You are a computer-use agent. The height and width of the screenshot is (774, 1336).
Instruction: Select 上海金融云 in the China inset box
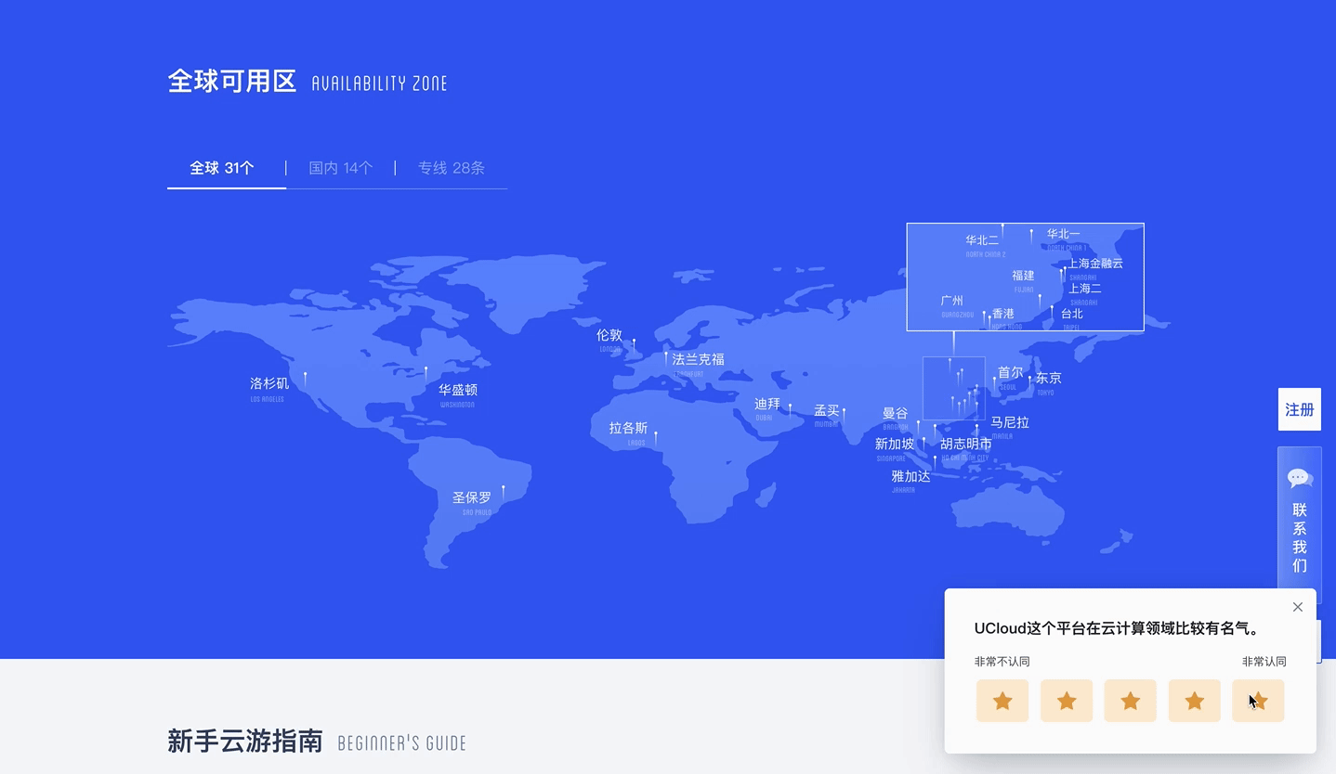coord(1094,264)
